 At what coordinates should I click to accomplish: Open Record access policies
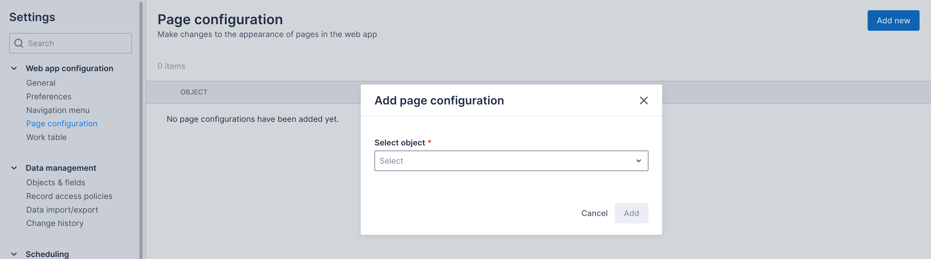click(69, 196)
